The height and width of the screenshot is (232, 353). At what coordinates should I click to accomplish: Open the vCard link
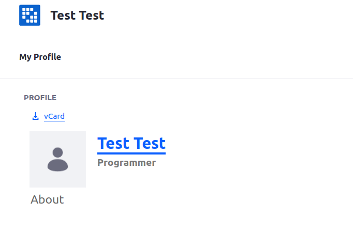54,116
